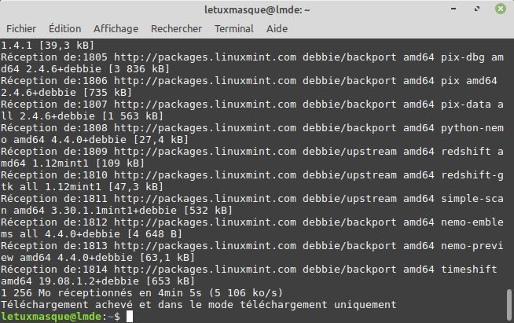
Task: Open the Terminal menu
Action: pos(233,28)
